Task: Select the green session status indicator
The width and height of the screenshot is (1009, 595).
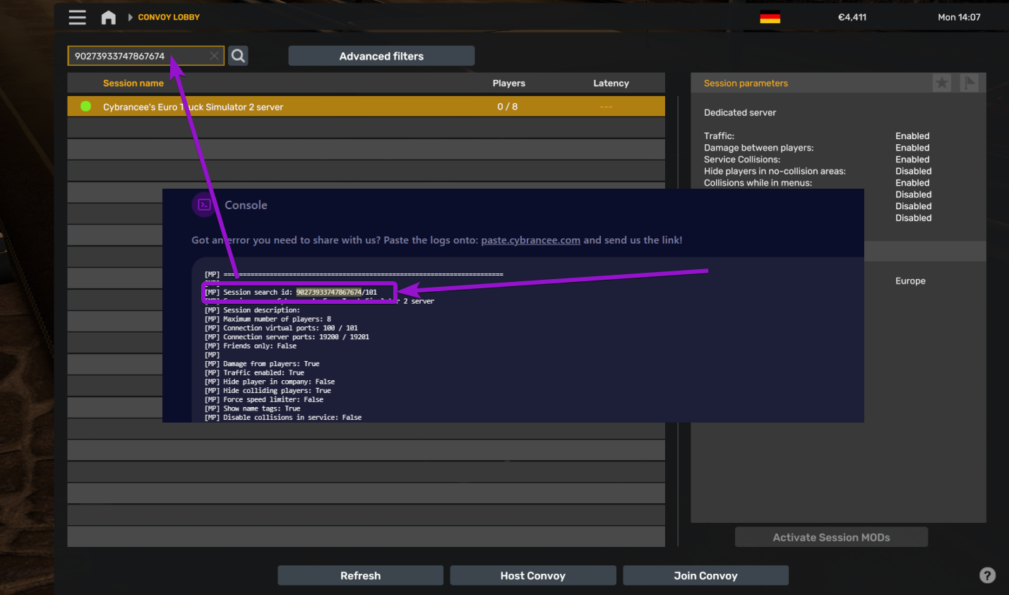Action: pyautogui.click(x=86, y=107)
